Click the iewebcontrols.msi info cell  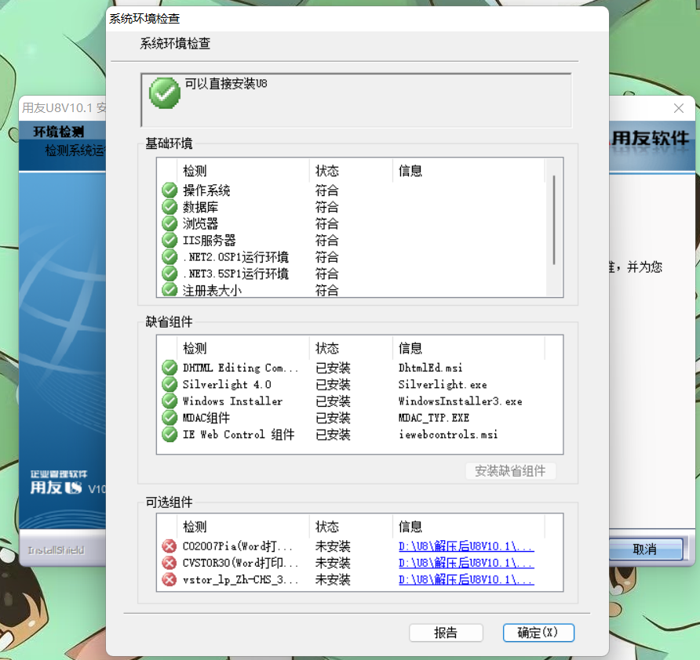(448, 434)
